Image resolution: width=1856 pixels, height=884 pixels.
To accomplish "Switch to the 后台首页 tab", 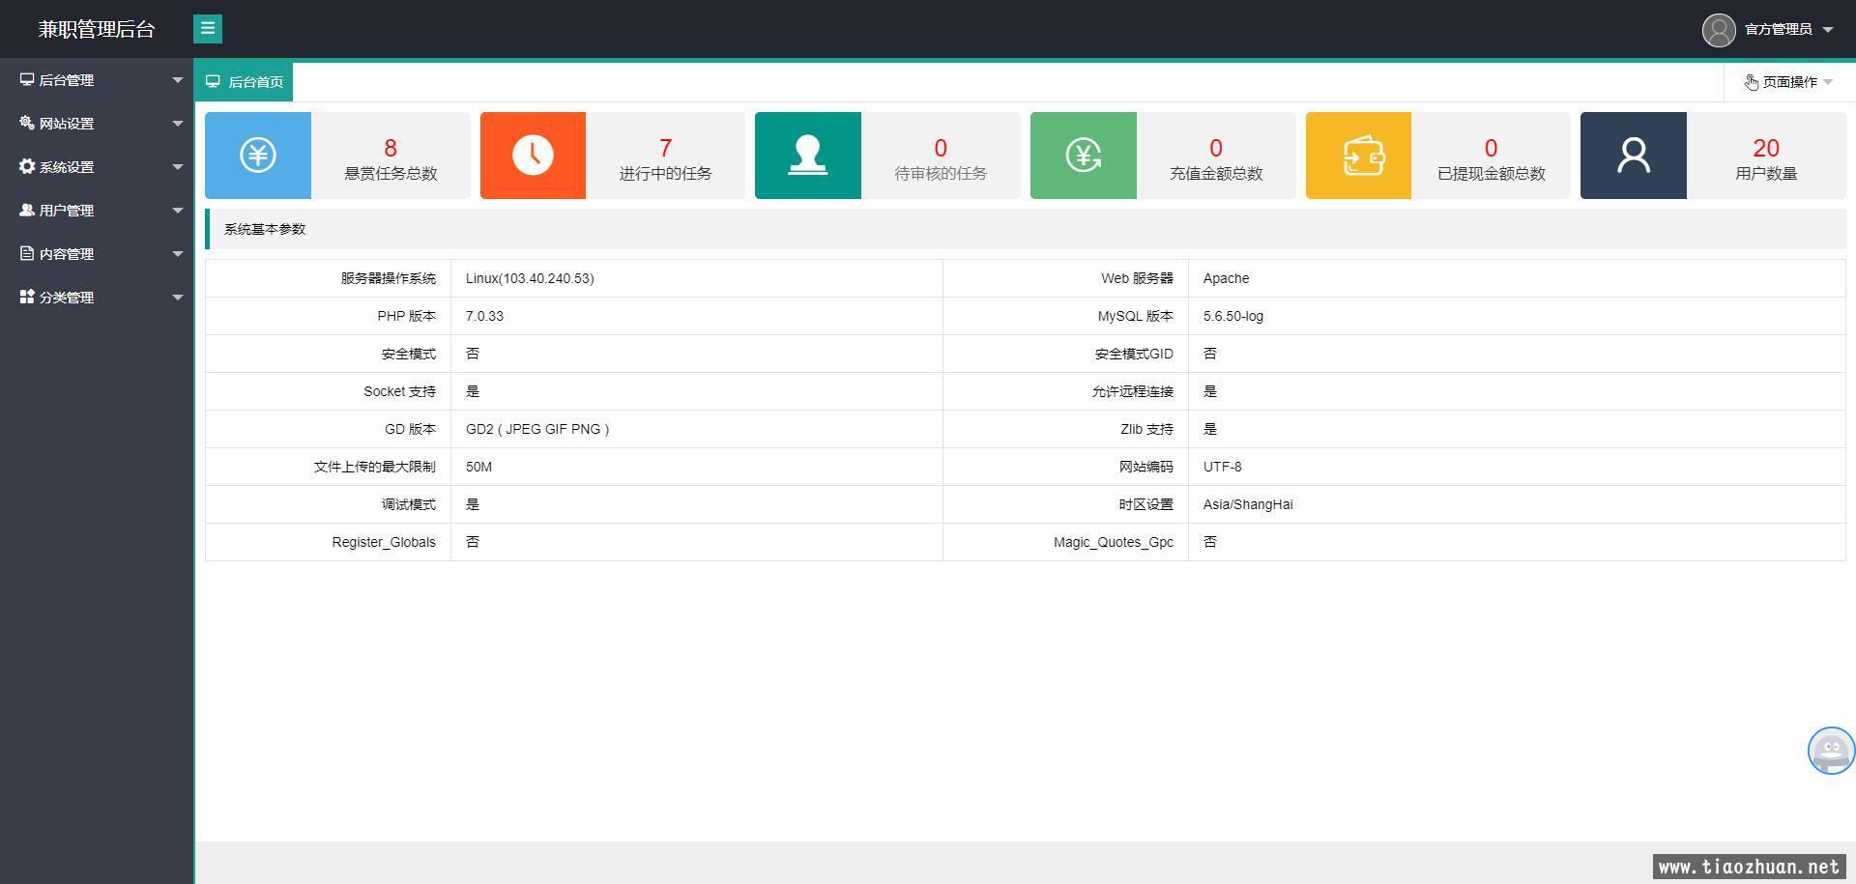I will pyautogui.click(x=245, y=82).
